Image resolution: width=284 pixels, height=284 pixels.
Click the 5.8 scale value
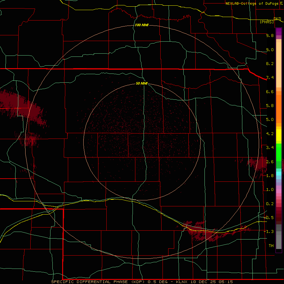270,106
